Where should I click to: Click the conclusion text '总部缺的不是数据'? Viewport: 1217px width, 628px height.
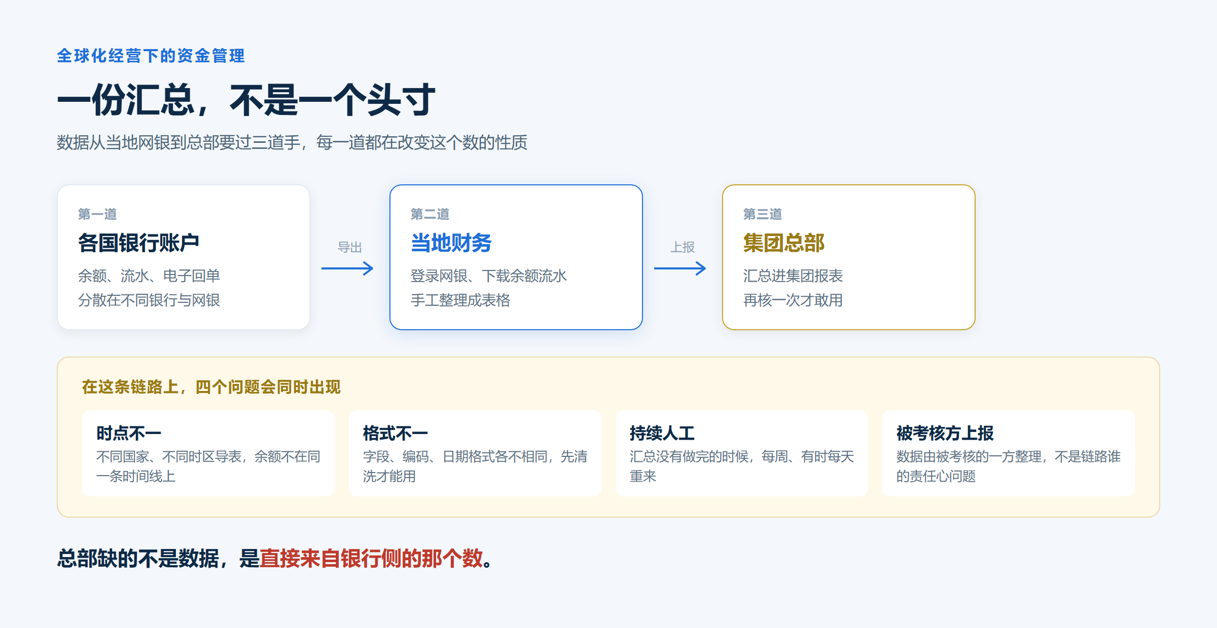138,559
